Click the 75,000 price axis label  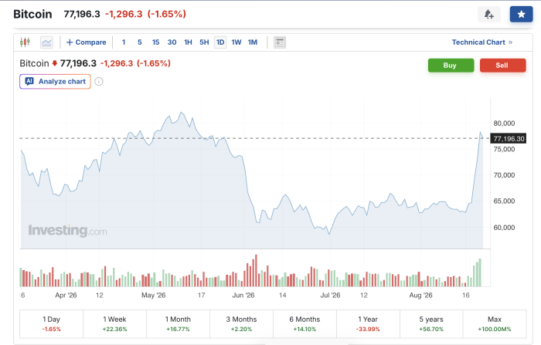coord(504,149)
